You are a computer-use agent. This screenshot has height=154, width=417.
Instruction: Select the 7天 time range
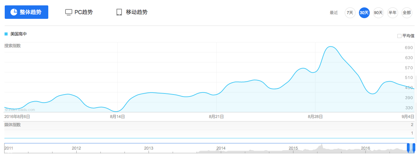point(350,13)
